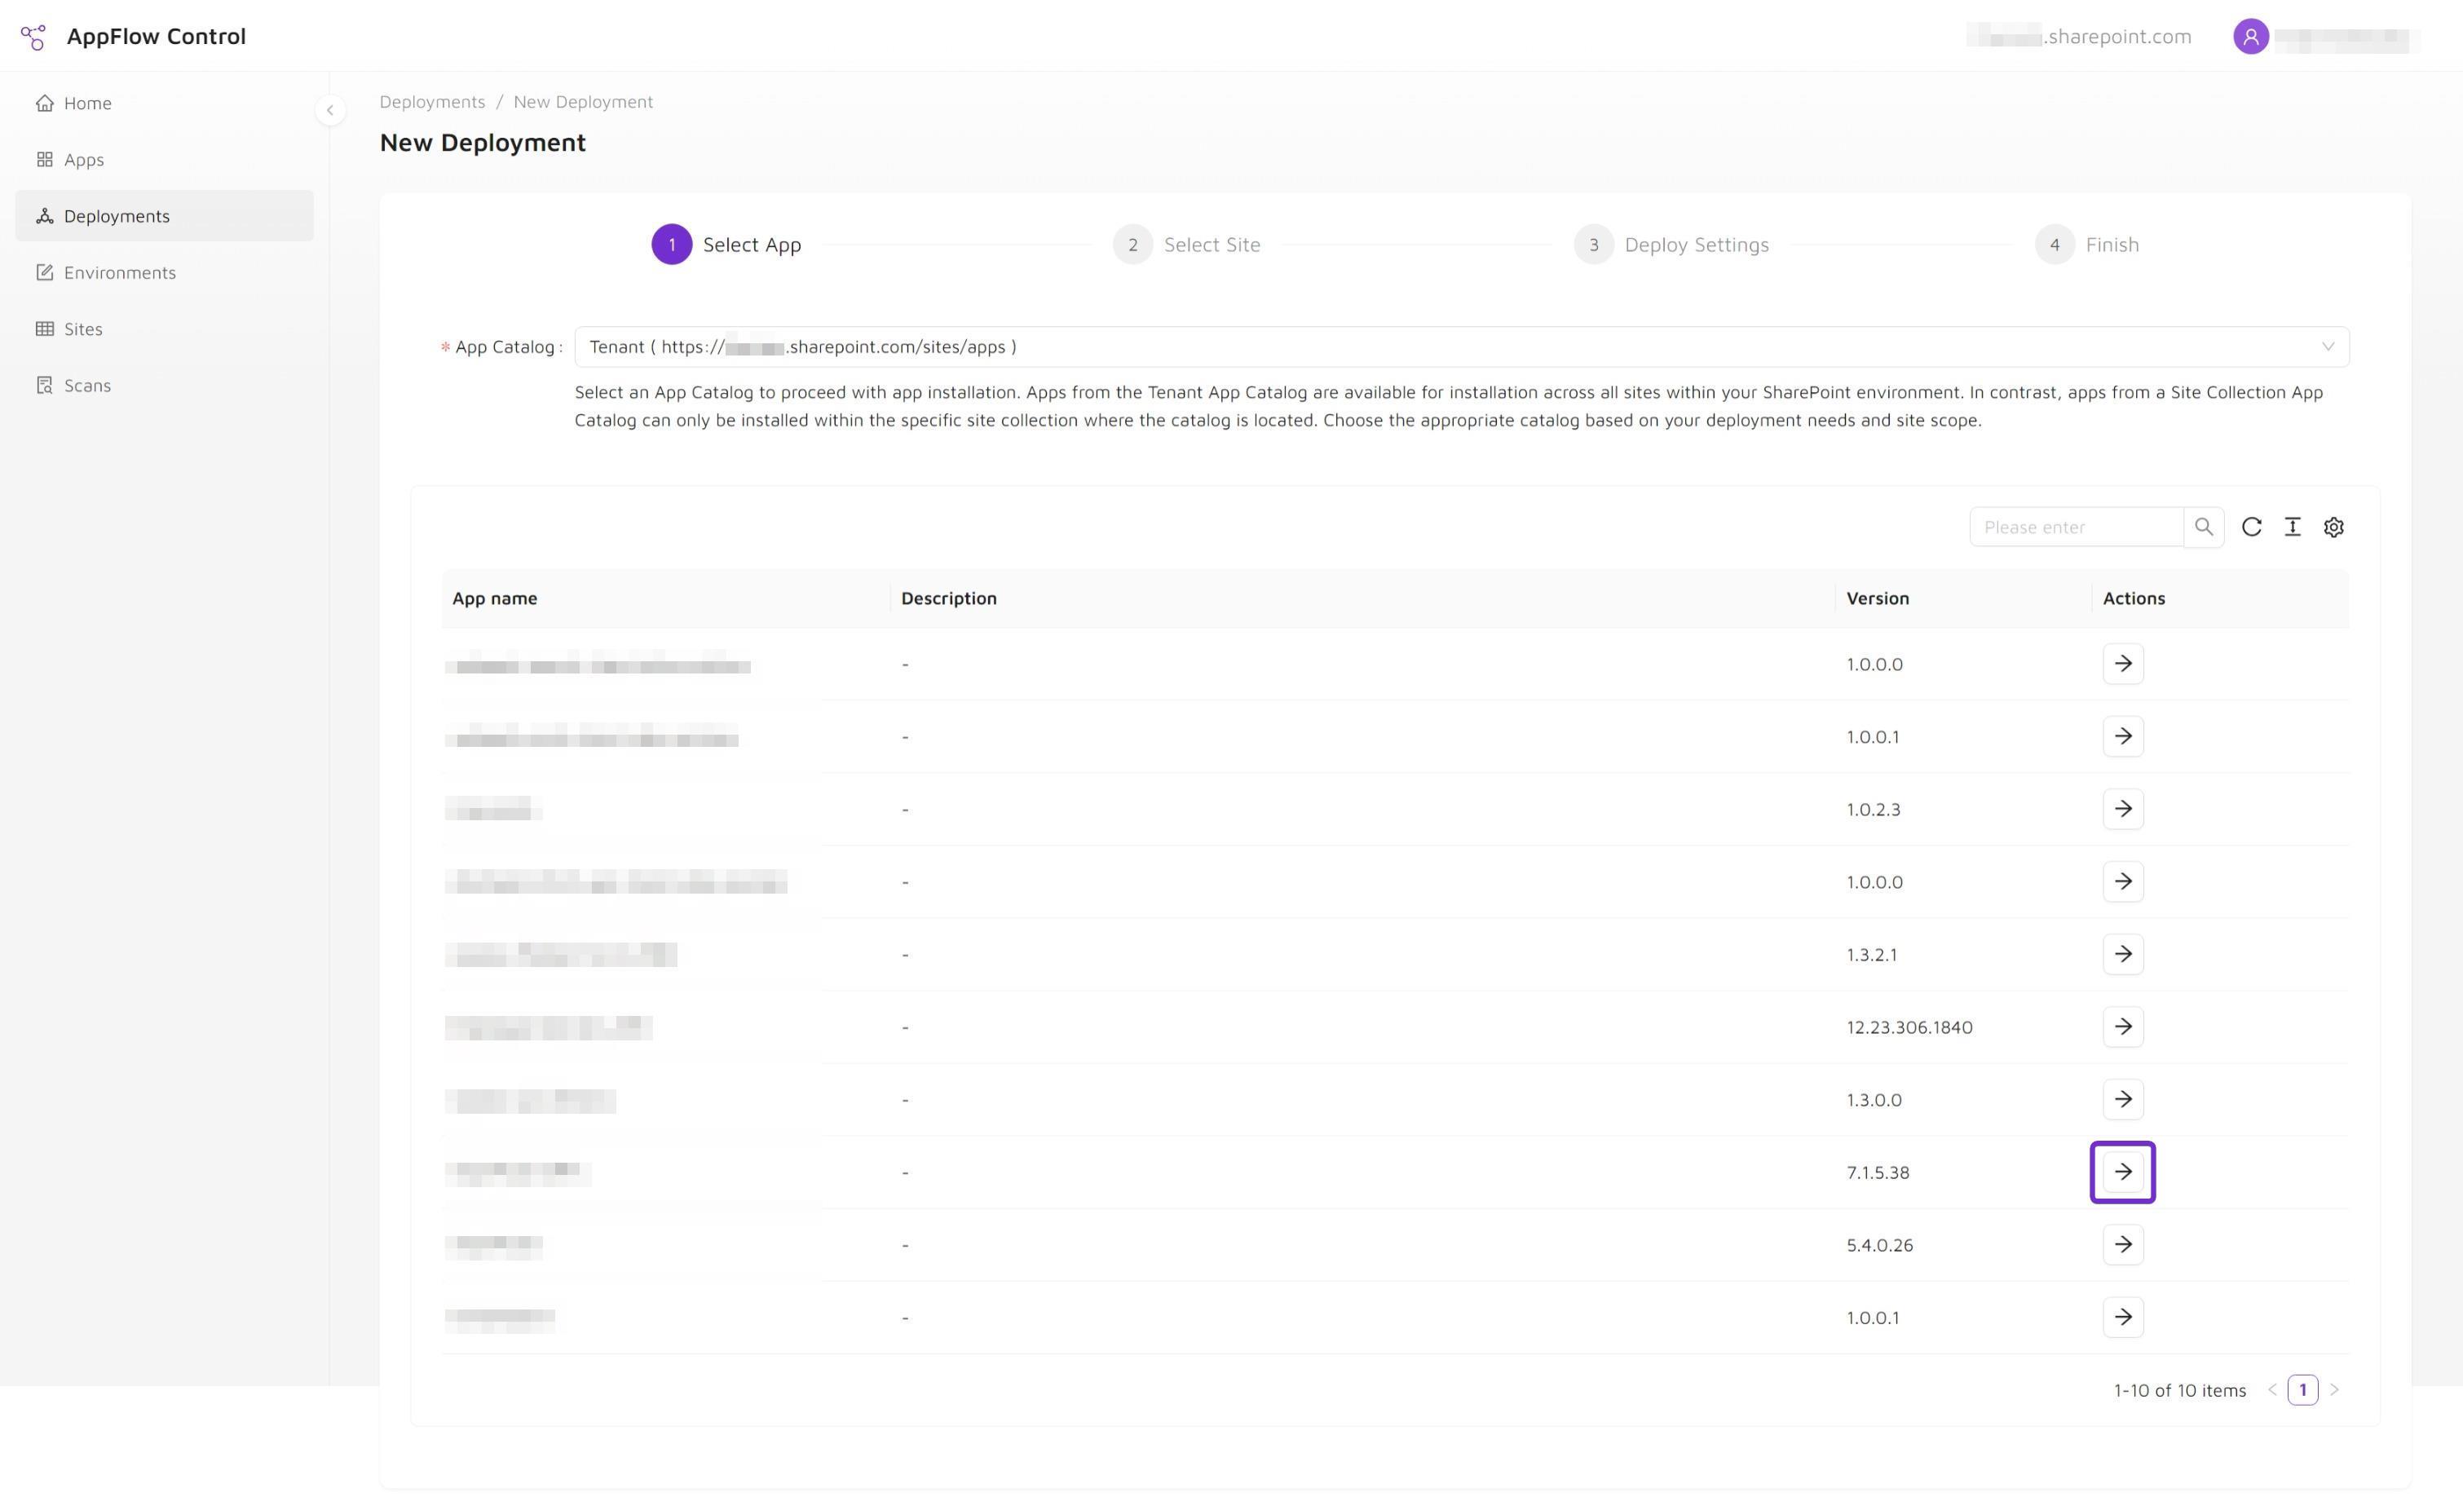Click page number 1 button
Viewport: 2463px width, 1497px height.
[2302, 1390]
